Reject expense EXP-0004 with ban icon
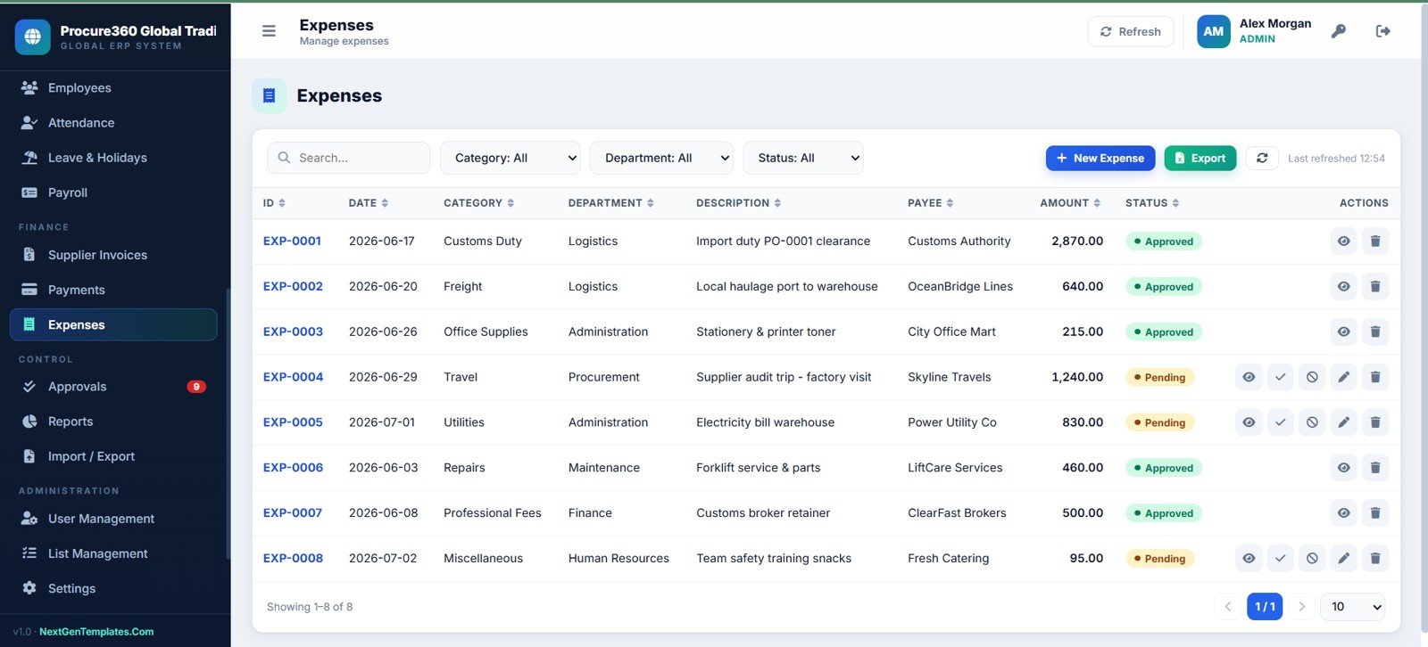 pos(1312,378)
